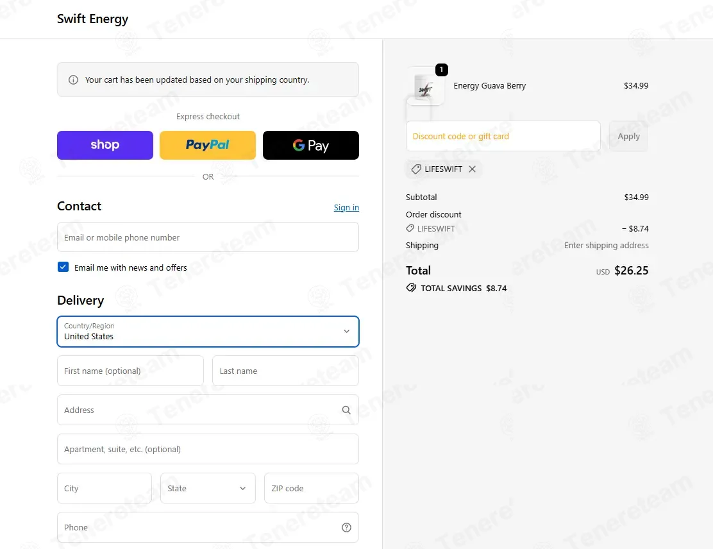Choose Google Pay express checkout
713x549 pixels.
click(311, 145)
